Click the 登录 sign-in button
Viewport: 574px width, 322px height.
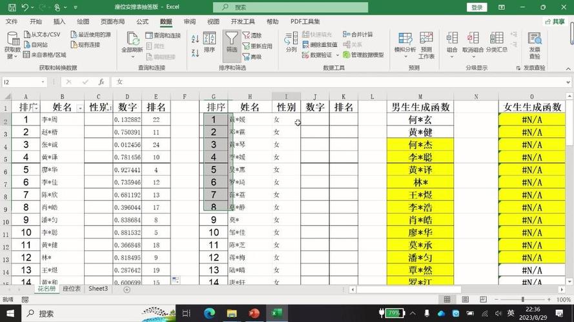(x=477, y=7)
